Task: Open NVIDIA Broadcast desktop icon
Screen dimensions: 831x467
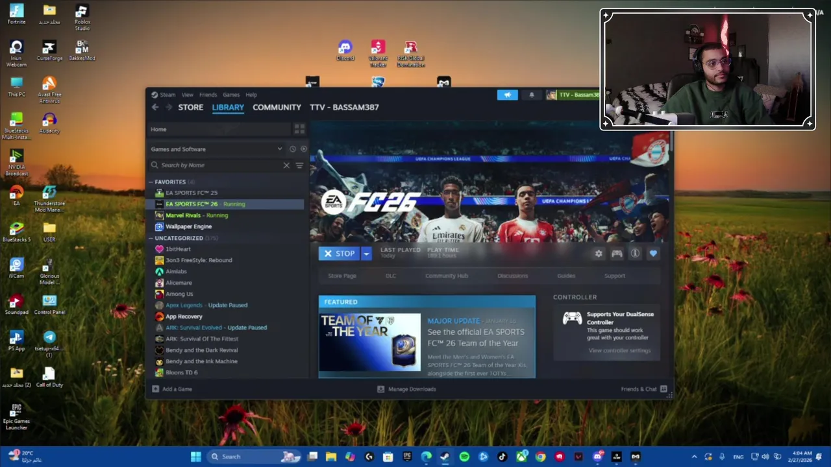Action: [x=16, y=163]
